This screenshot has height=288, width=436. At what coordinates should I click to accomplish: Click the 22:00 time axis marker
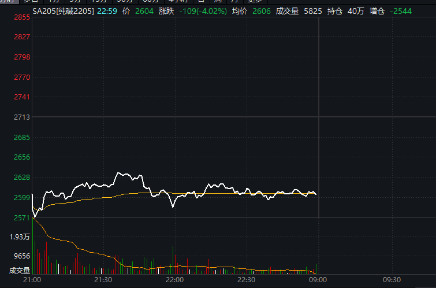pos(175,280)
